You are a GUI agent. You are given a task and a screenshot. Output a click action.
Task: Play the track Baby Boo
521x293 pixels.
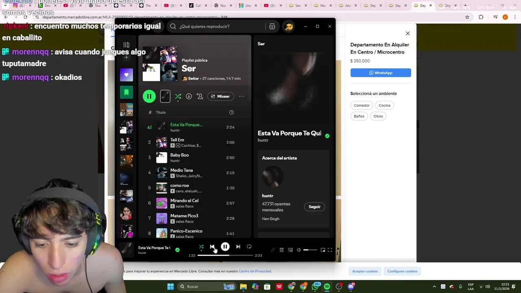coord(195,157)
